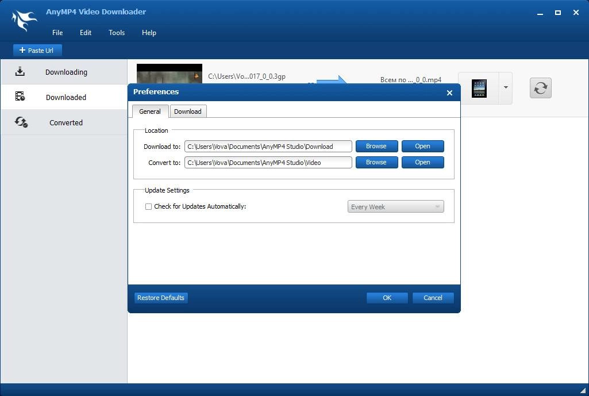Click the source file path C:\Users\Vo...017_0_0.3gp
The image size is (589, 396).
pos(247,76)
